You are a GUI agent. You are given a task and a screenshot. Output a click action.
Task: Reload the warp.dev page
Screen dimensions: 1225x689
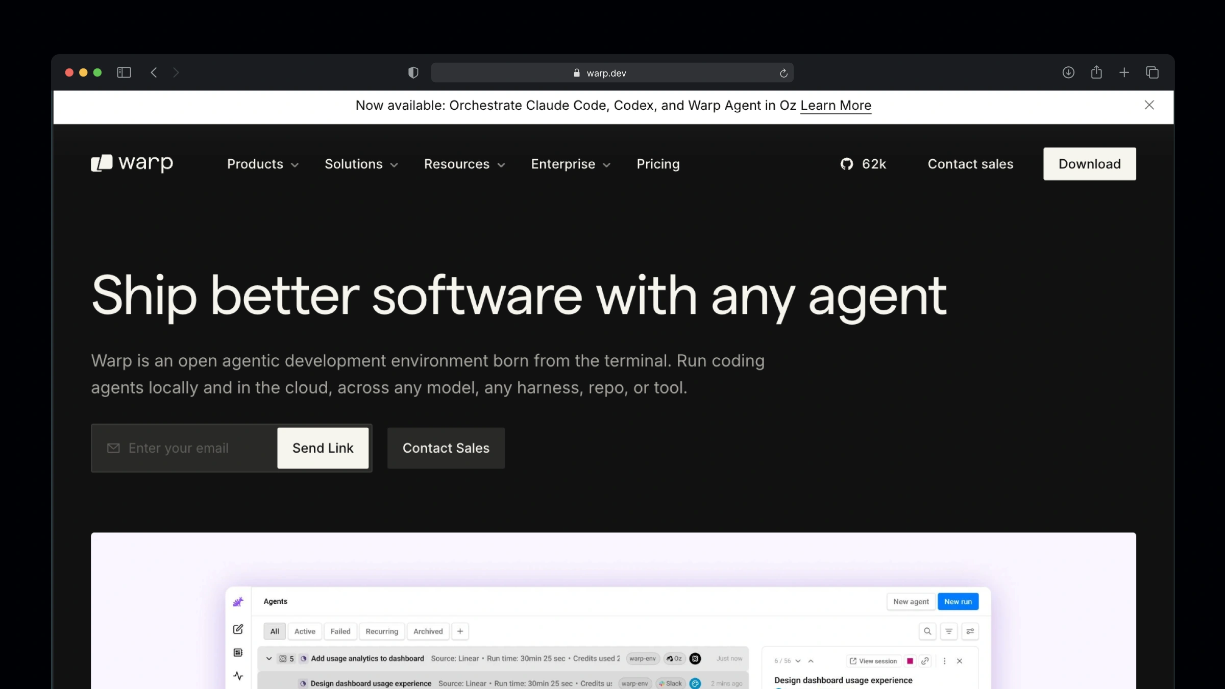tap(783, 73)
